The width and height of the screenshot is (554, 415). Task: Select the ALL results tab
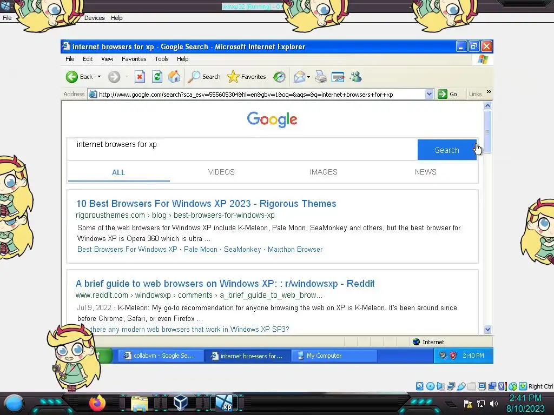click(x=118, y=172)
